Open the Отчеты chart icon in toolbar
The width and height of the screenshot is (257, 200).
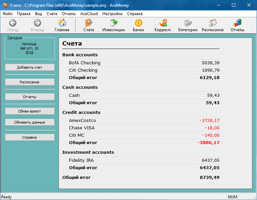click(x=237, y=23)
